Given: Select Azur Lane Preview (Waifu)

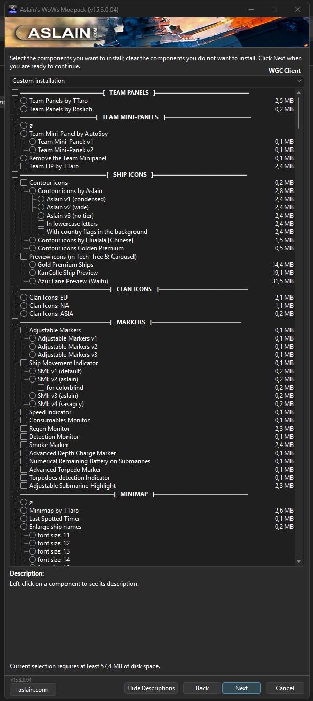Looking at the screenshot, I should 32,281.
